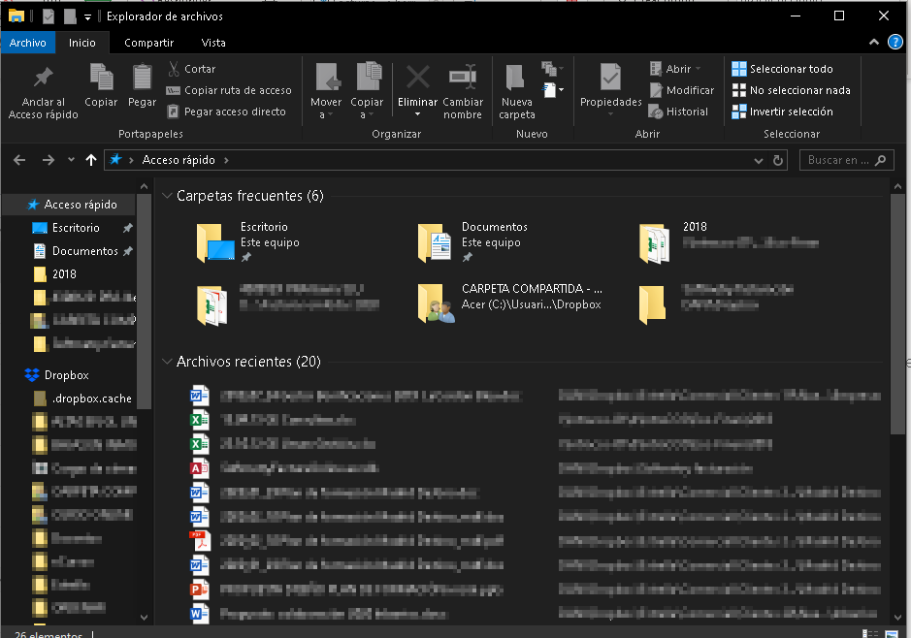
Task: Click Acceso rápido breadcrumb in address bar
Action: tap(179, 160)
